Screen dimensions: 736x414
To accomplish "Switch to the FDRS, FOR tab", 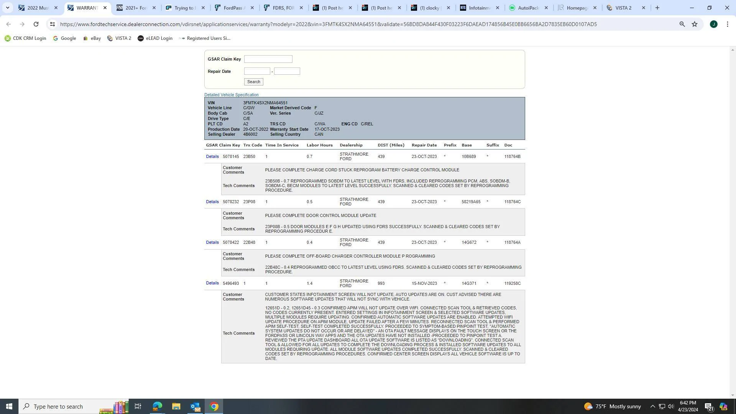I will (283, 8).
